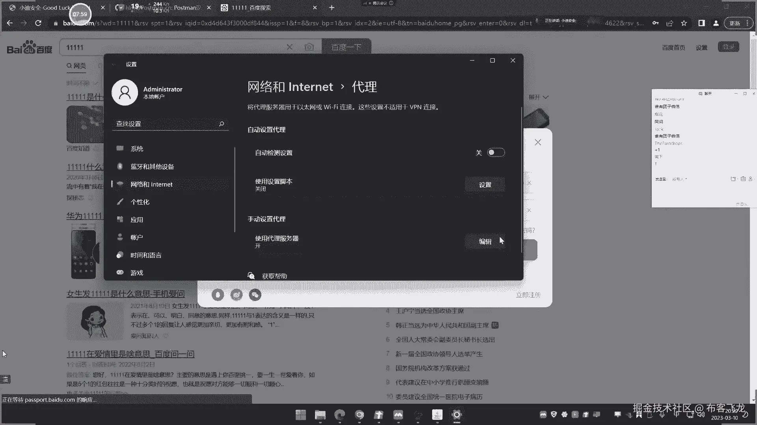Open Windows Start menu on taskbar
Viewport: 757px width, 425px height.
pos(300,415)
